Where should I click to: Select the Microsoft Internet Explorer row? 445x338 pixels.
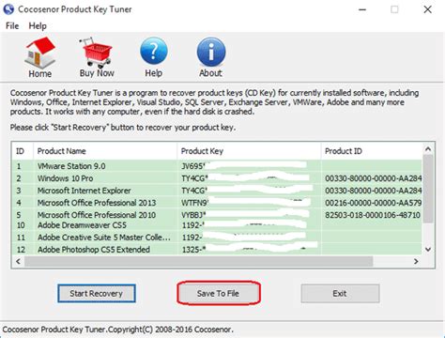[x=217, y=191]
